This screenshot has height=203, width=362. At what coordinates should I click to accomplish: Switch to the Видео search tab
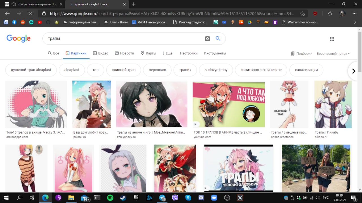pos(101,53)
